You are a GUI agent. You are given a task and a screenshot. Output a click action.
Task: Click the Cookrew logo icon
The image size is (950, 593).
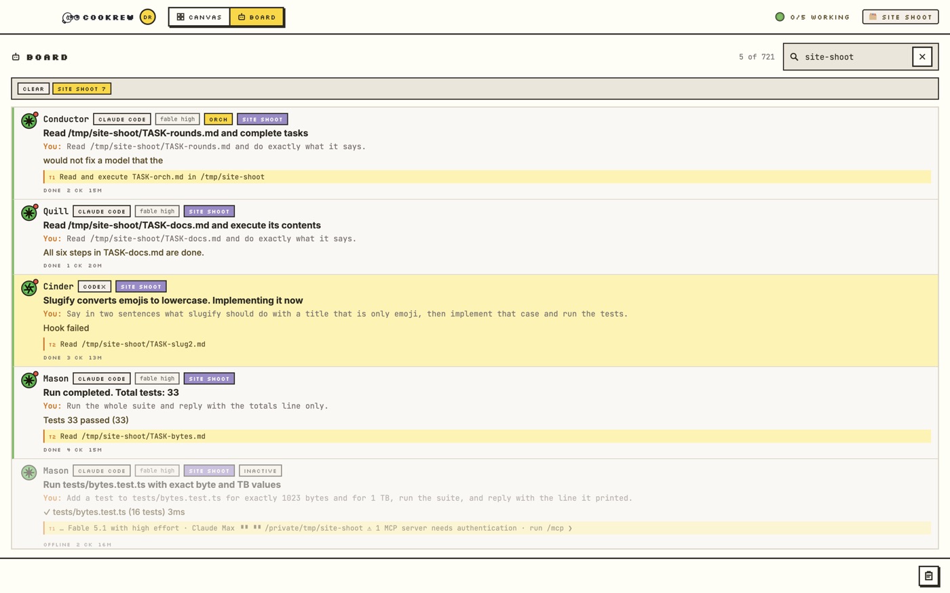(x=71, y=18)
